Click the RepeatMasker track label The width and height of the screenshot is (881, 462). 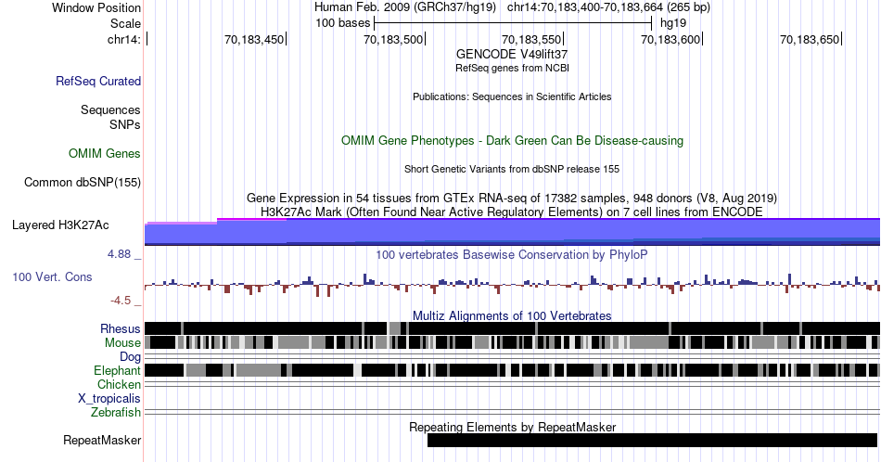coord(102,440)
